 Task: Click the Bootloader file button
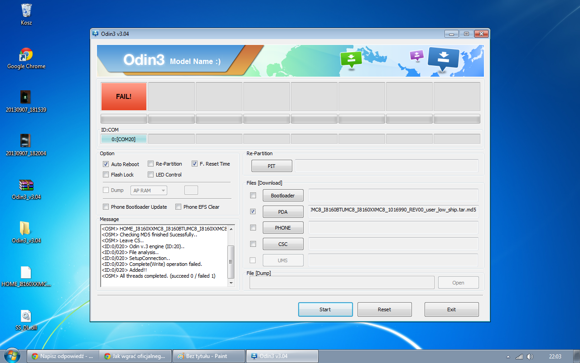click(x=283, y=196)
